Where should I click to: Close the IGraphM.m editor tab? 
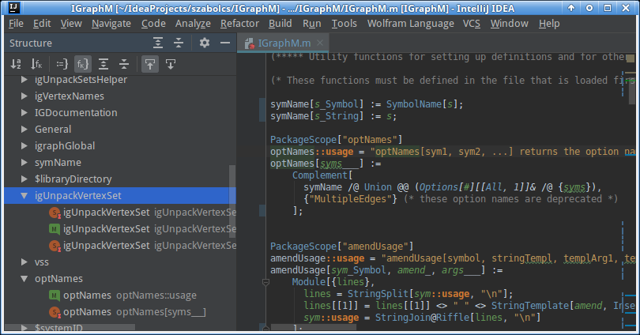click(319, 43)
